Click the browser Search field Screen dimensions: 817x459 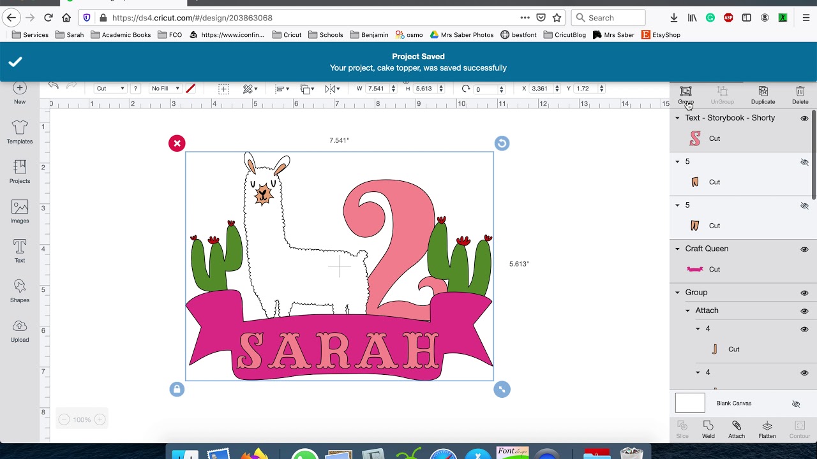pos(608,18)
